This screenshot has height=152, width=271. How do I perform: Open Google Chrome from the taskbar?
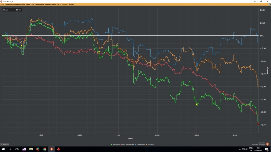pyautogui.click(x=45, y=149)
